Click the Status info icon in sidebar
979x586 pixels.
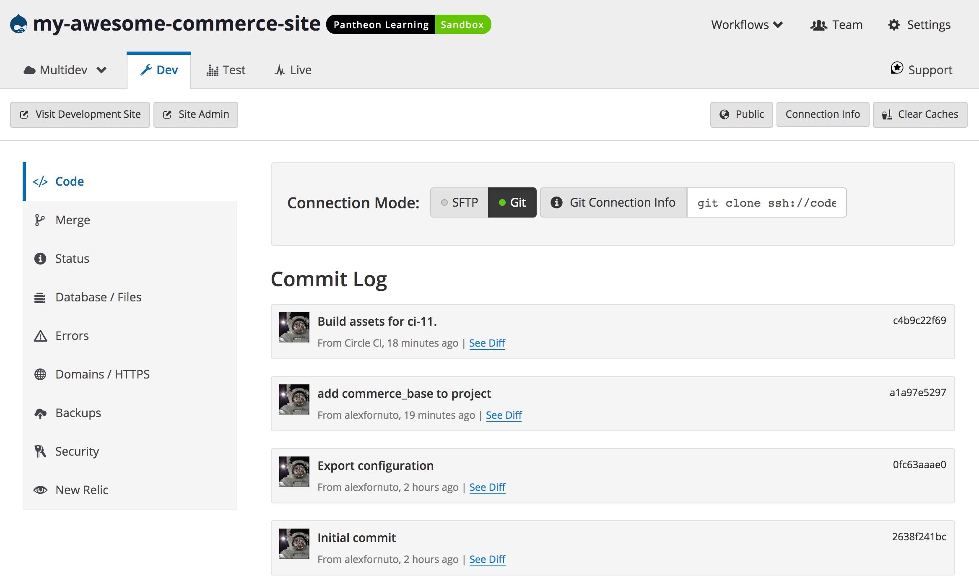tap(40, 259)
